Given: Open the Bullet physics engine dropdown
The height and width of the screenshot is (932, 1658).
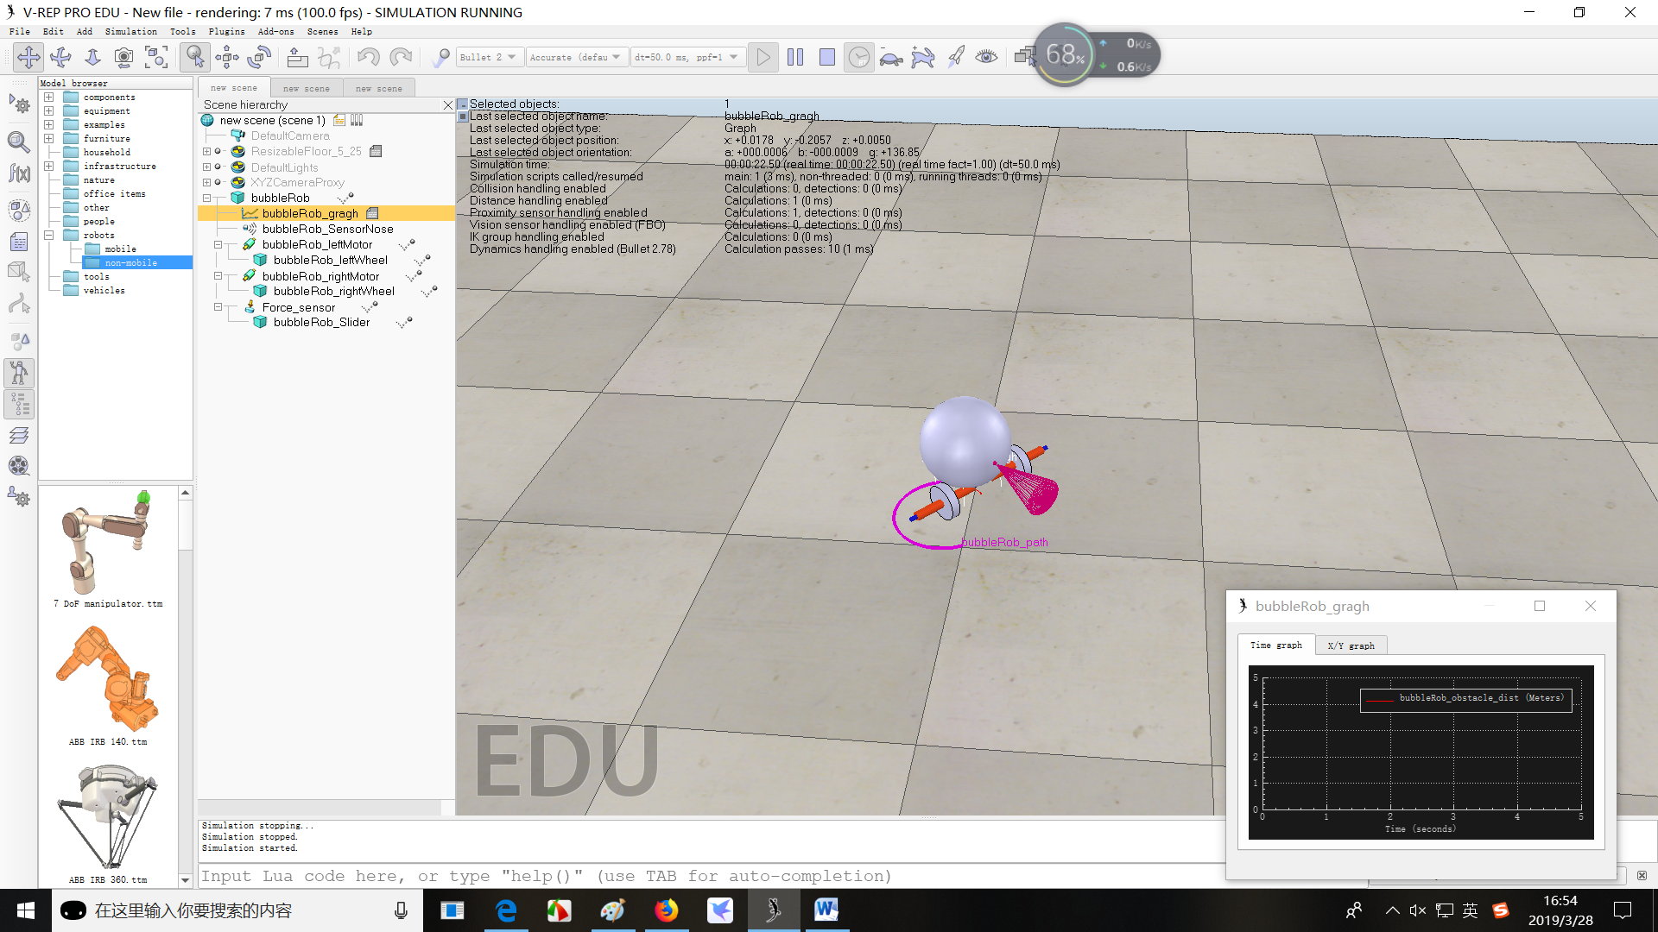Looking at the screenshot, I should pyautogui.click(x=489, y=57).
